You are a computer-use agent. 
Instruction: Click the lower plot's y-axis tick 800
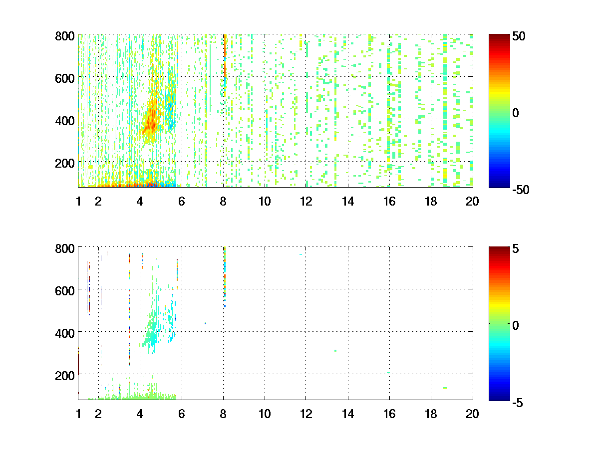coord(65,248)
